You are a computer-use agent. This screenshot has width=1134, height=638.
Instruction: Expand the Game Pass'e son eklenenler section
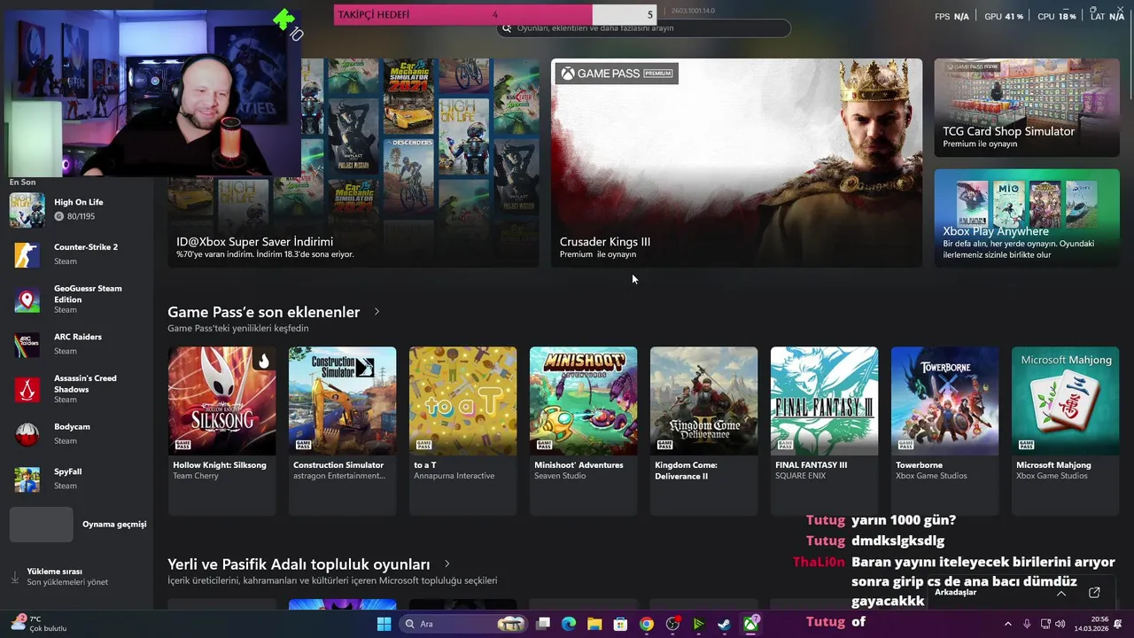tap(377, 312)
